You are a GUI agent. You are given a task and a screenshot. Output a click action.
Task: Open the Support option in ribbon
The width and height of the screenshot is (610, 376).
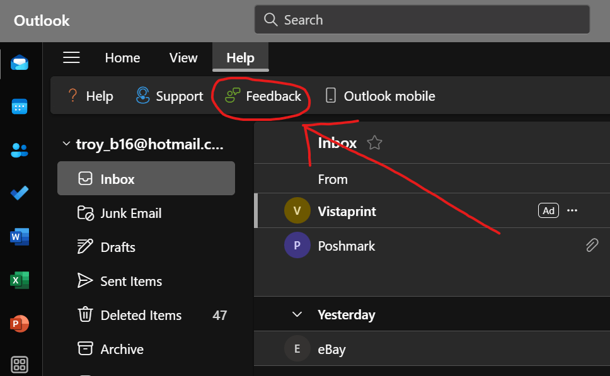170,96
